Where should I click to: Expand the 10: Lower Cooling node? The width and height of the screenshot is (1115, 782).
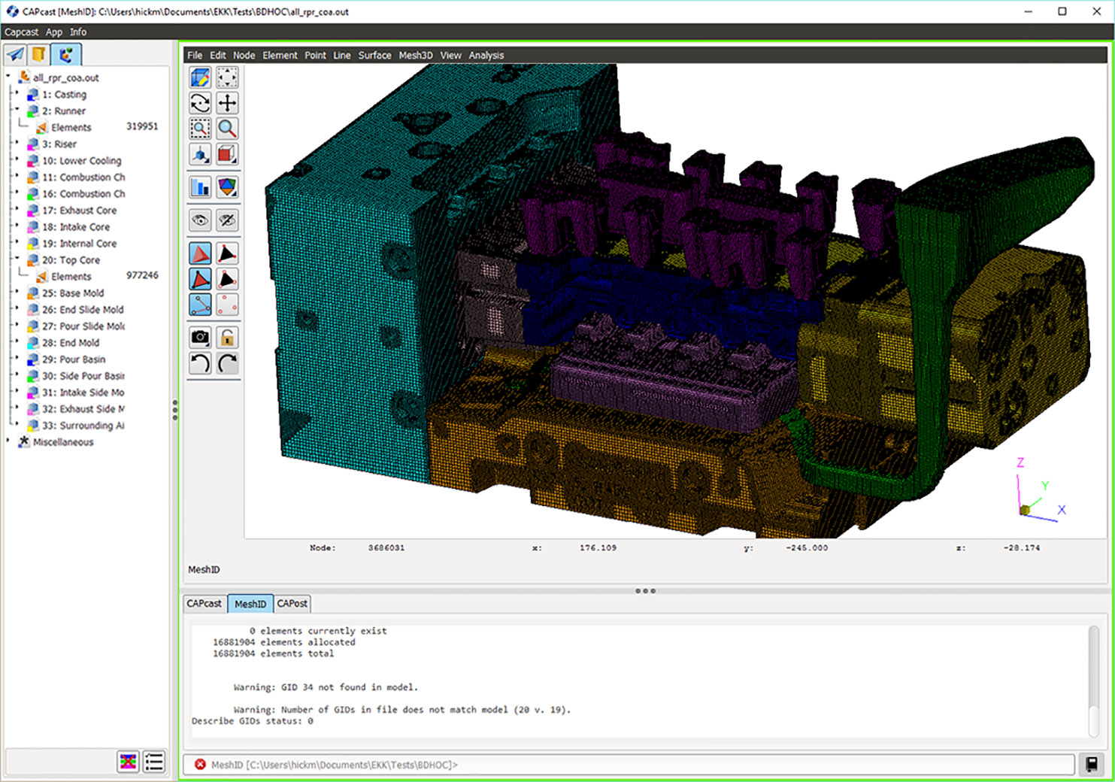(x=17, y=159)
